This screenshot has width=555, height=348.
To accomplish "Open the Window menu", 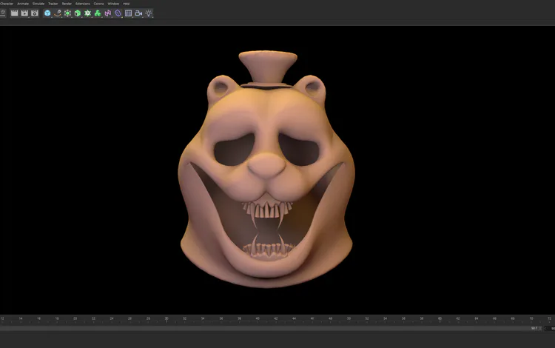I will pyautogui.click(x=113, y=4).
